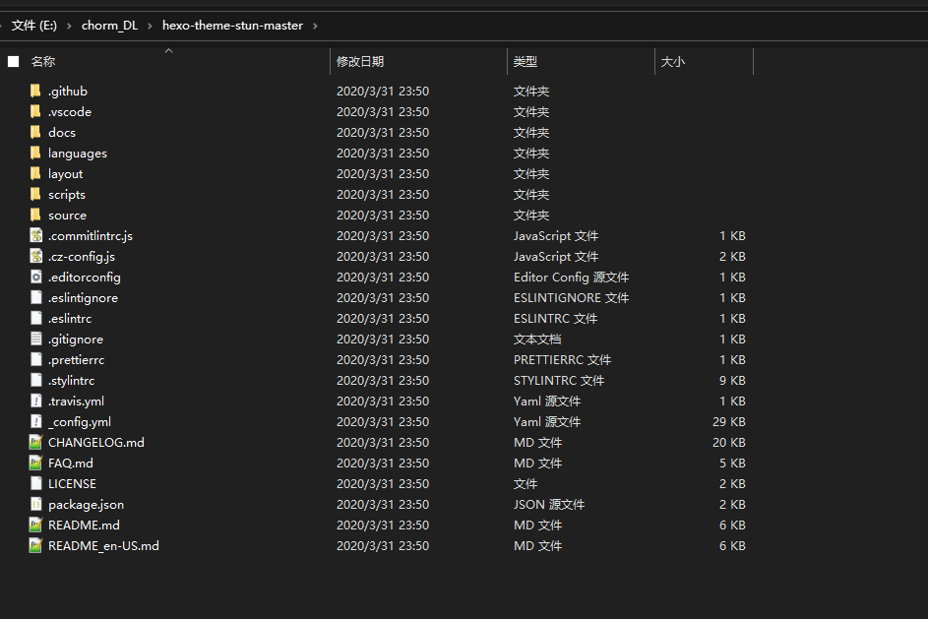Select the LICENSE file name
The width and height of the screenshot is (928, 619).
pos(72,484)
